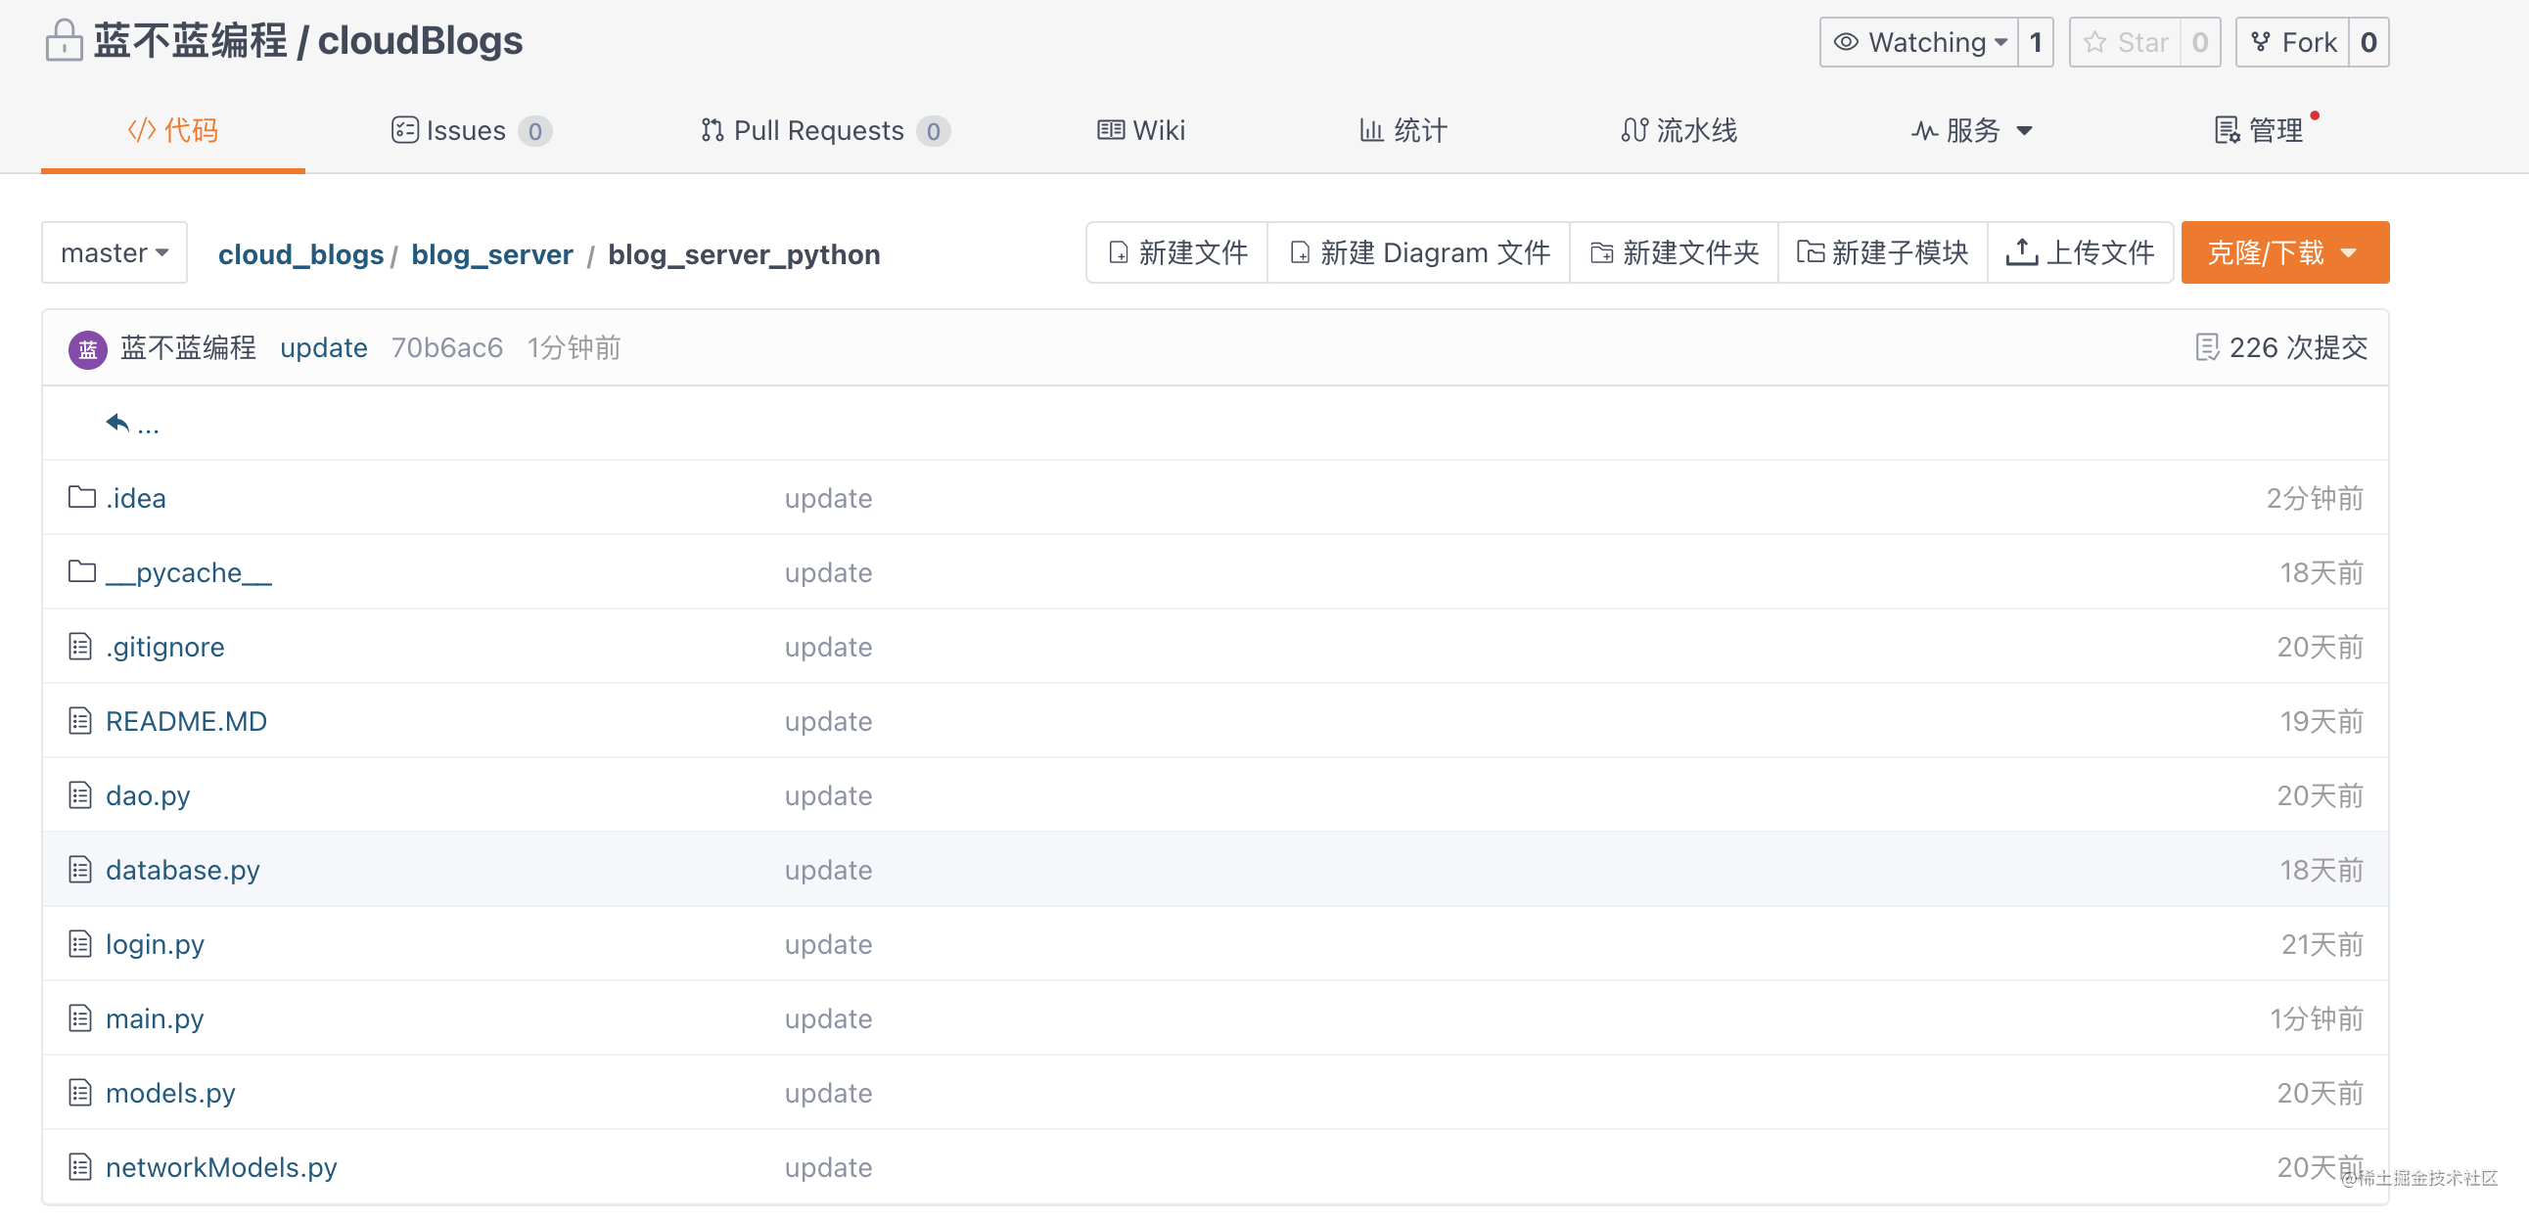Click the file icon beside README.MD

(x=80, y=721)
